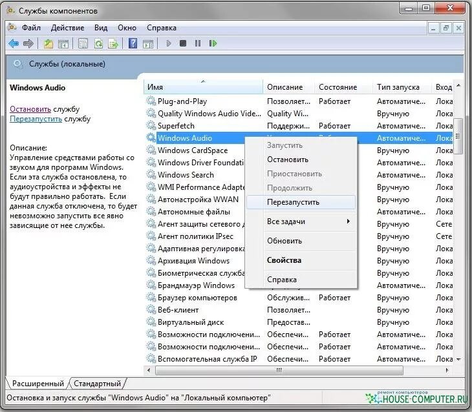Open the Действие menu
Screen dimensions: 472x412
(67, 28)
